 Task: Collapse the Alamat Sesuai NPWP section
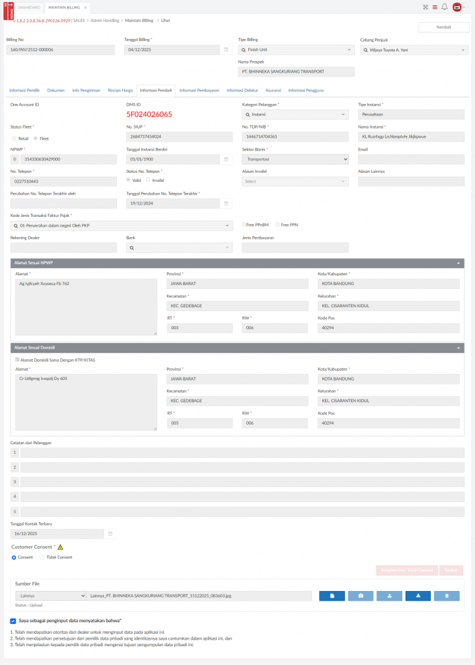[459, 263]
